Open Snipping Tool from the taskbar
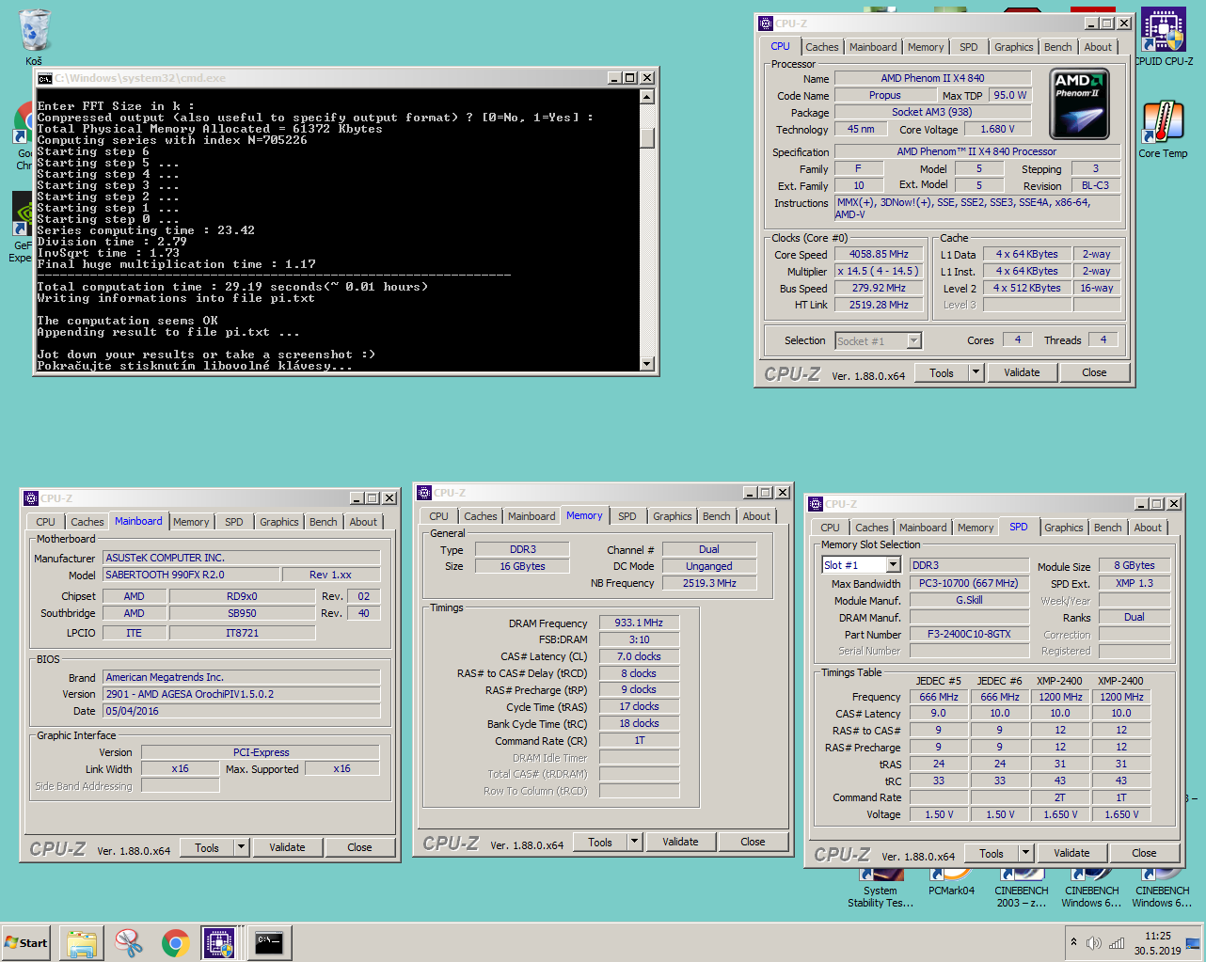1206x962 pixels. coord(129,942)
